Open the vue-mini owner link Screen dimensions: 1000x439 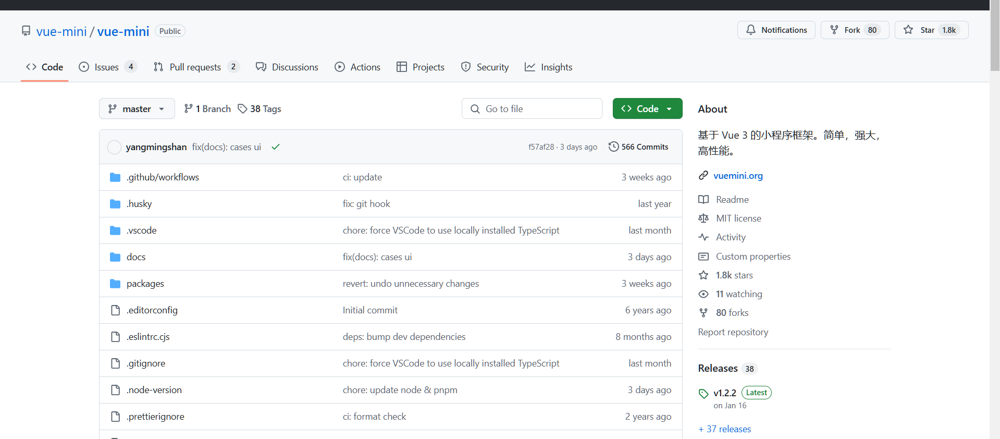click(61, 31)
